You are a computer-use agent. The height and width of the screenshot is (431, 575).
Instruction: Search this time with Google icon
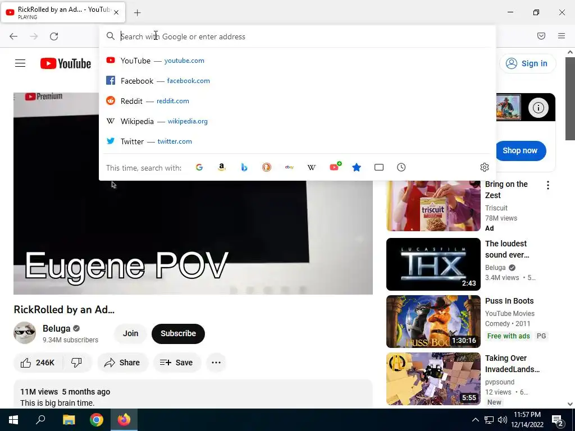tap(199, 167)
